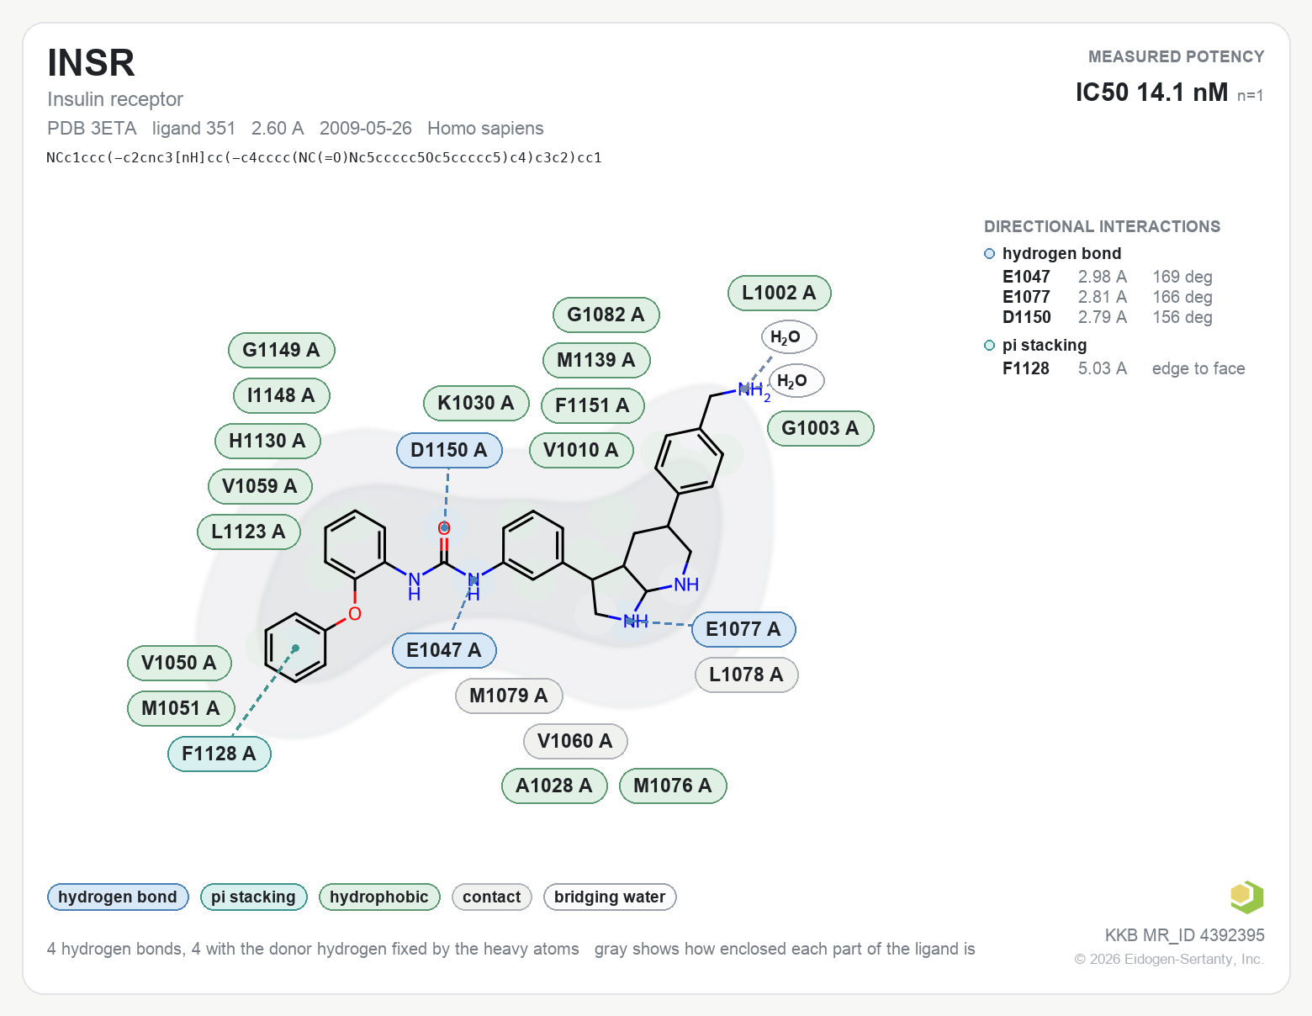
Task: Select the bridging water legend pill
Action: pos(610,897)
